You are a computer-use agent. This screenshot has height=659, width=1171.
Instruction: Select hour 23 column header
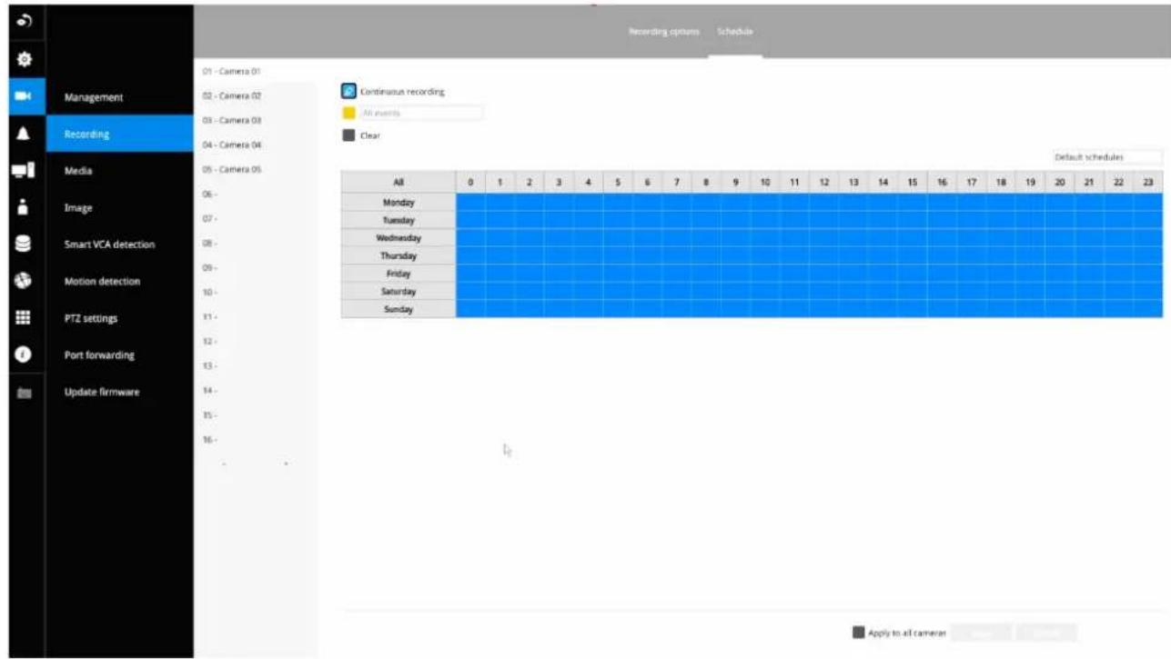point(1148,183)
